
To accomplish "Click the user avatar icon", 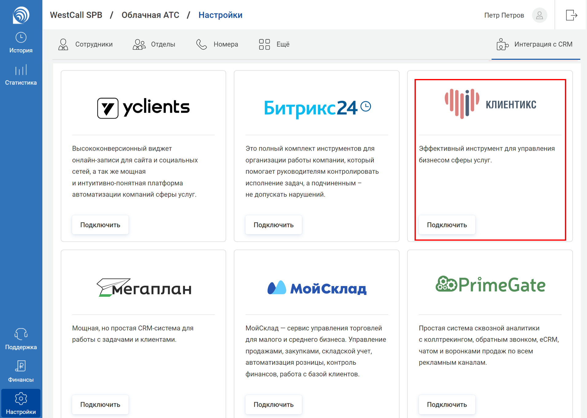I will (x=539, y=15).
